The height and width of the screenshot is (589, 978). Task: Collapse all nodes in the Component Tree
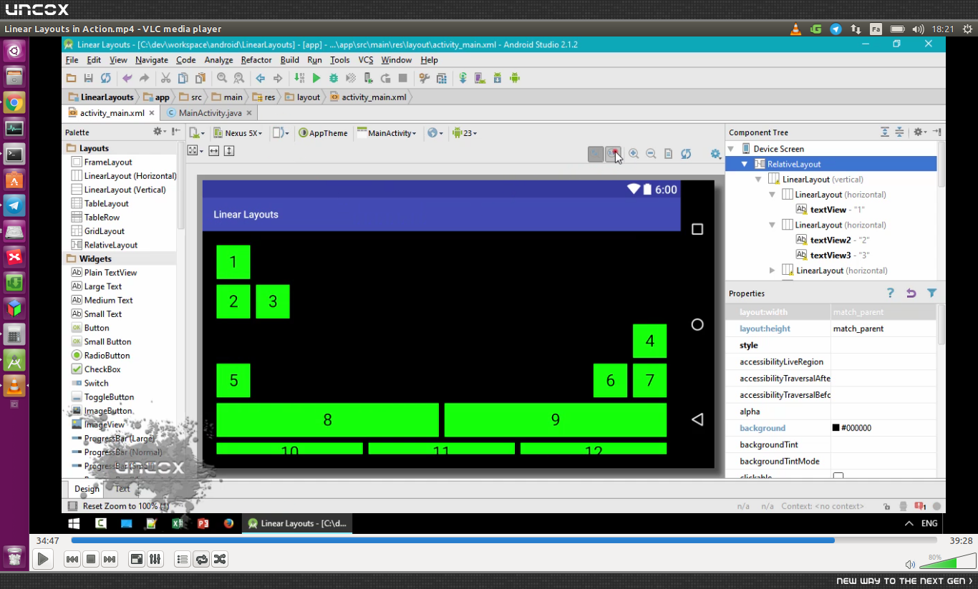point(899,132)
